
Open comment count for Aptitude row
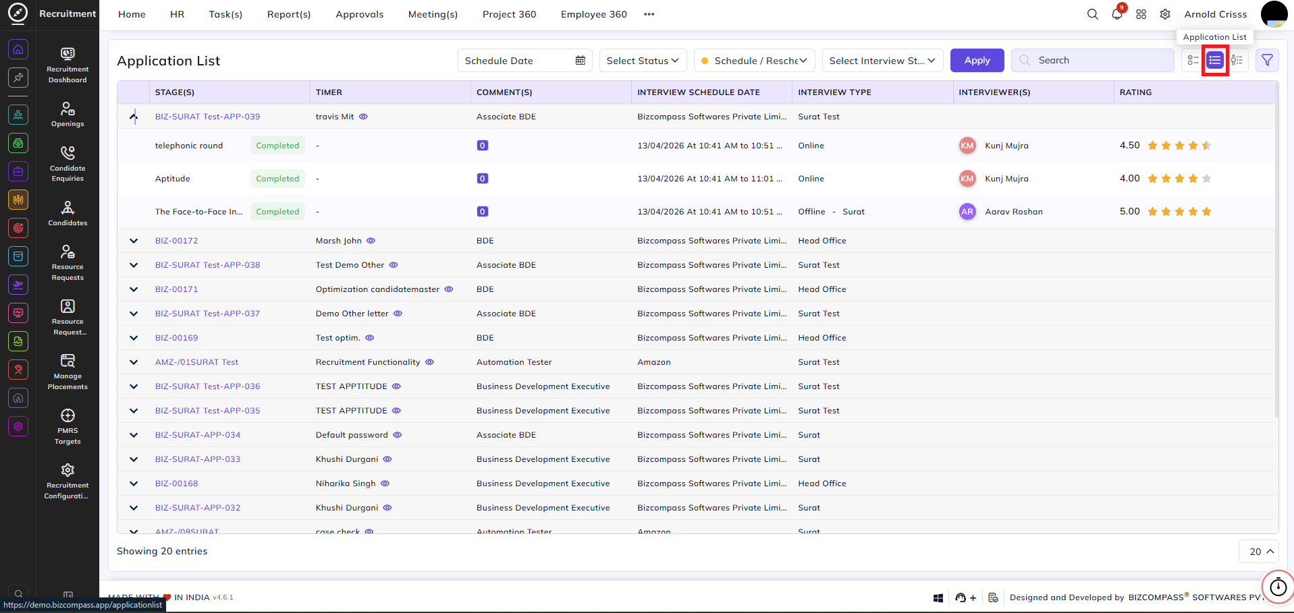coord(482,179)
